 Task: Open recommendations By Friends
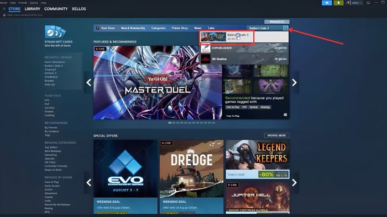51,128
